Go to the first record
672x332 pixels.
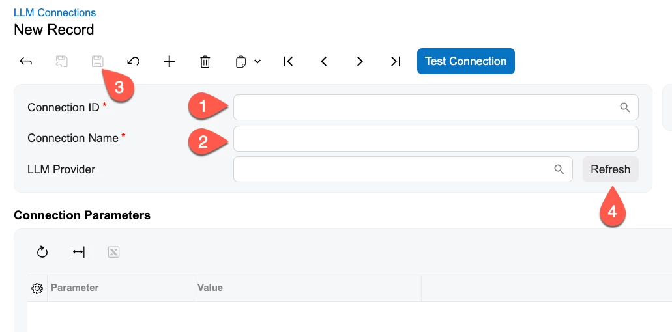pos(287,62)
